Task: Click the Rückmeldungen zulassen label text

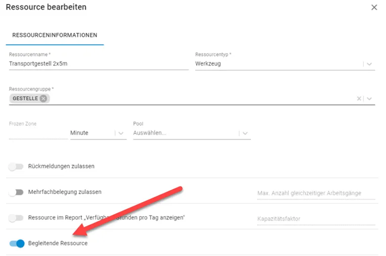Action: 61,166
